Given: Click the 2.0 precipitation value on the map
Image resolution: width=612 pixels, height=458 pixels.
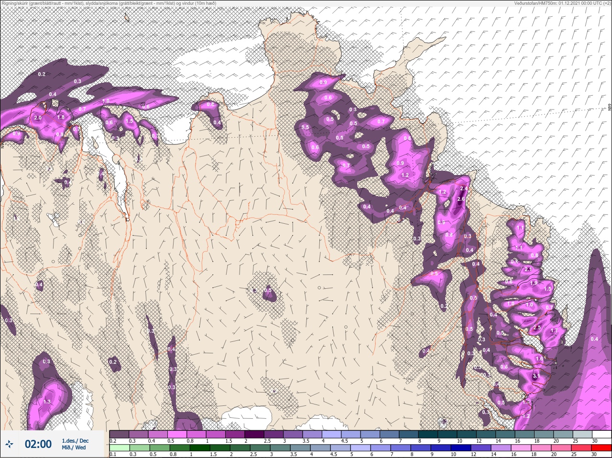Looking at the screenshot, I should click(x=38, y=118).
